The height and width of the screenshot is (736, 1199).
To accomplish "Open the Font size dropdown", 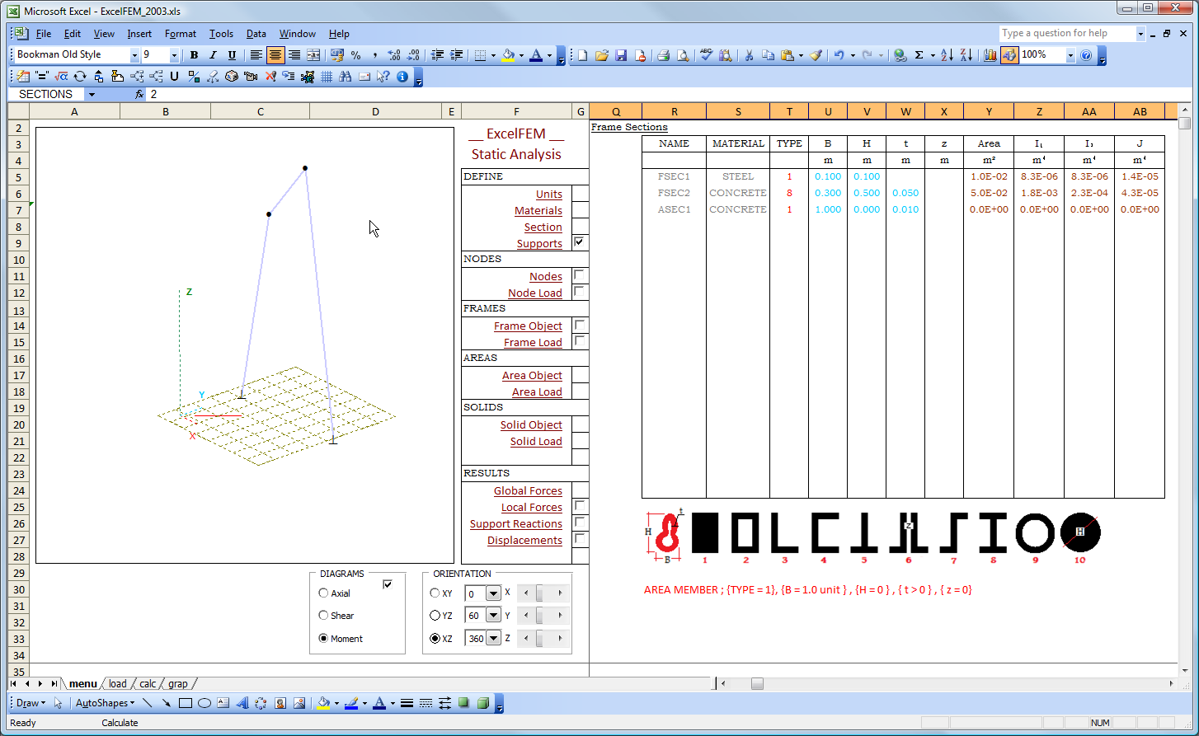I will coord(174,55).
